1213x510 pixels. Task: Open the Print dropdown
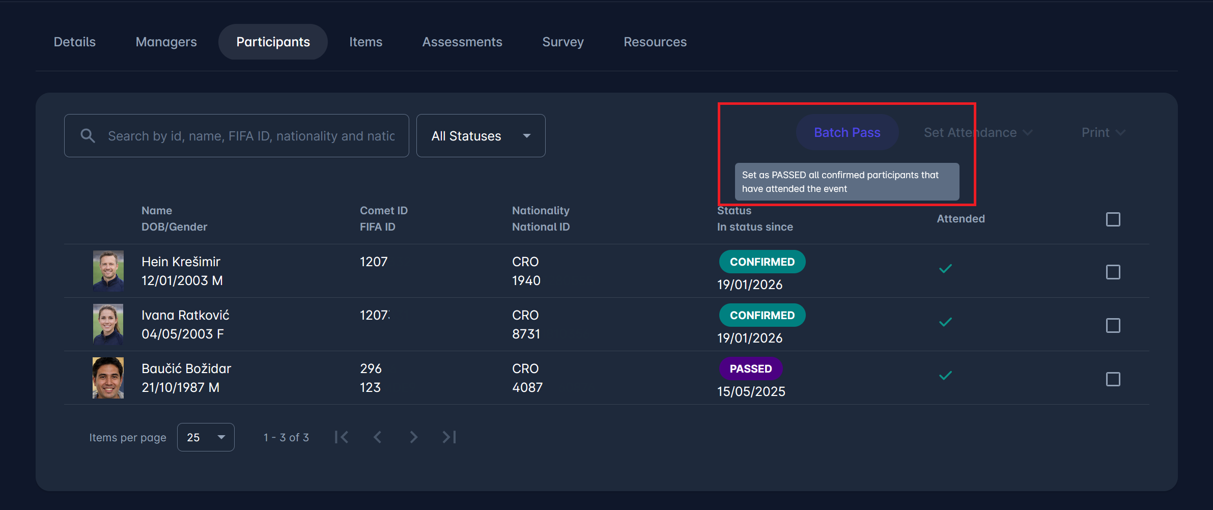pos(1103,133)
